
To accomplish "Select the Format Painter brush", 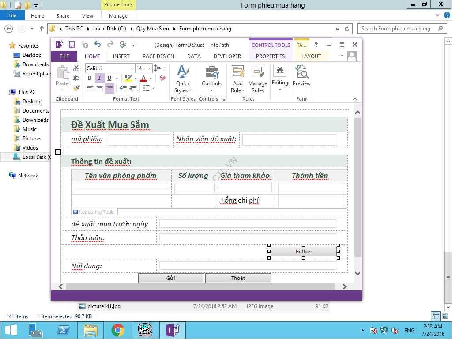I will coord(76,88).
